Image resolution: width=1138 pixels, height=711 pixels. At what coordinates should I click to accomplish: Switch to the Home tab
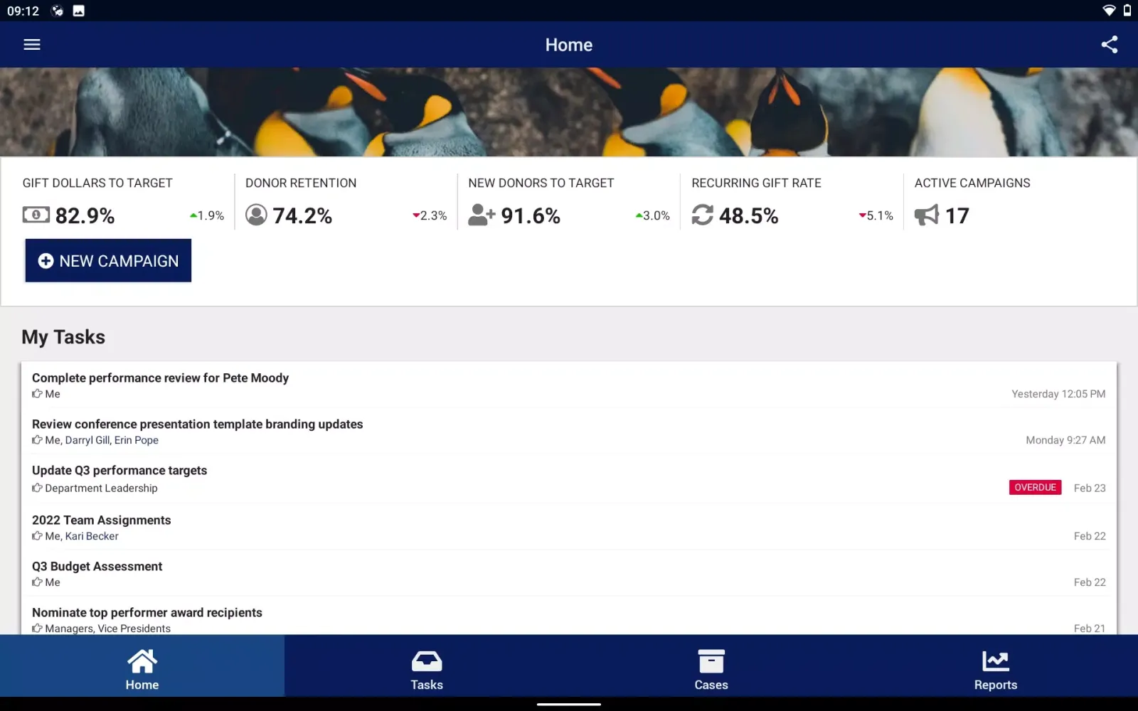pyautogui.click(x=142, y=666)
